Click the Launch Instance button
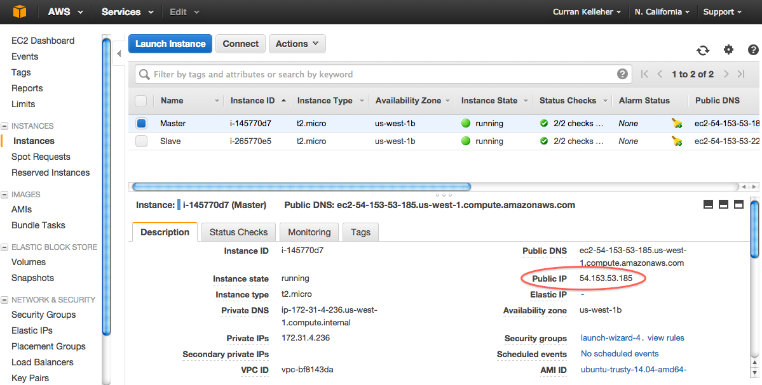762x385 pixels. 170,44
